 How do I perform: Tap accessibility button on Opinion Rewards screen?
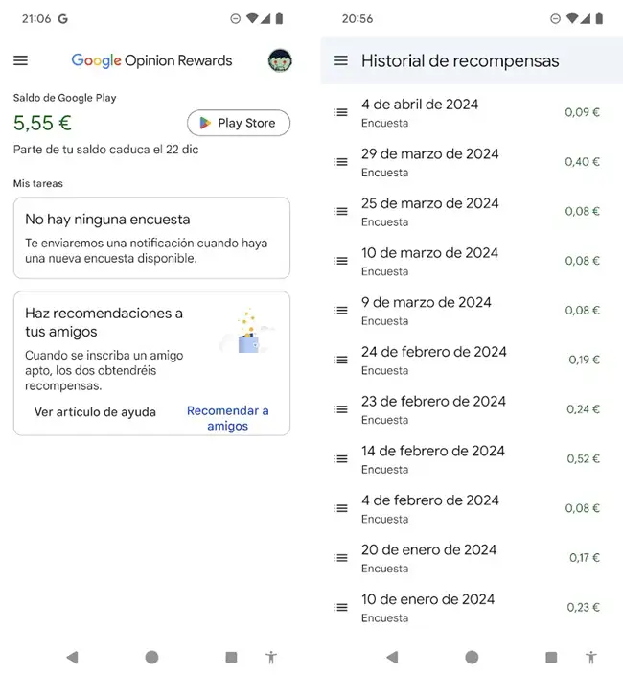coord(271,658)
